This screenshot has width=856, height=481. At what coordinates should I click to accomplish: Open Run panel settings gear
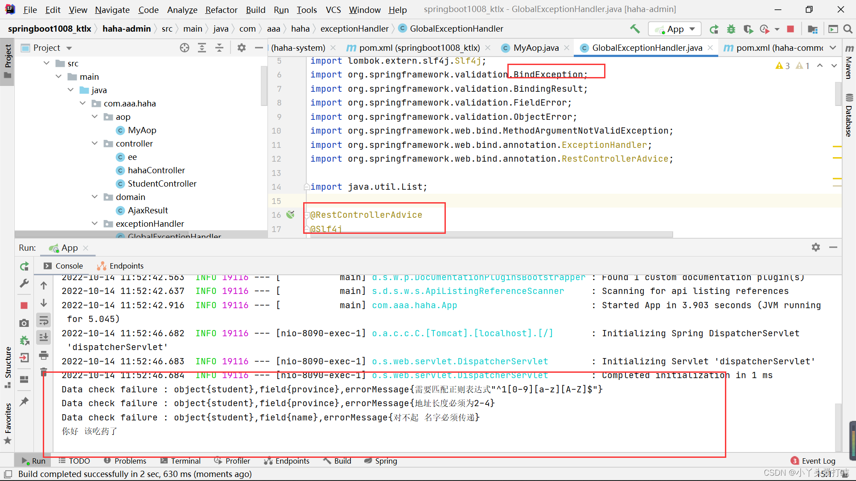[816, 247]
